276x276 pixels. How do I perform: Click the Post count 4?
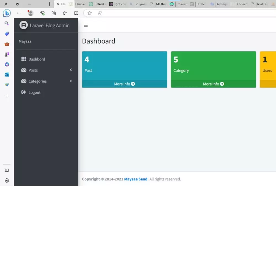pyautogui.click(x=87, y=60)
